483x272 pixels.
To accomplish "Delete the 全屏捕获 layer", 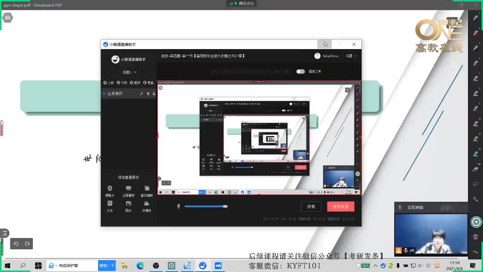I will tap(148, 93).
